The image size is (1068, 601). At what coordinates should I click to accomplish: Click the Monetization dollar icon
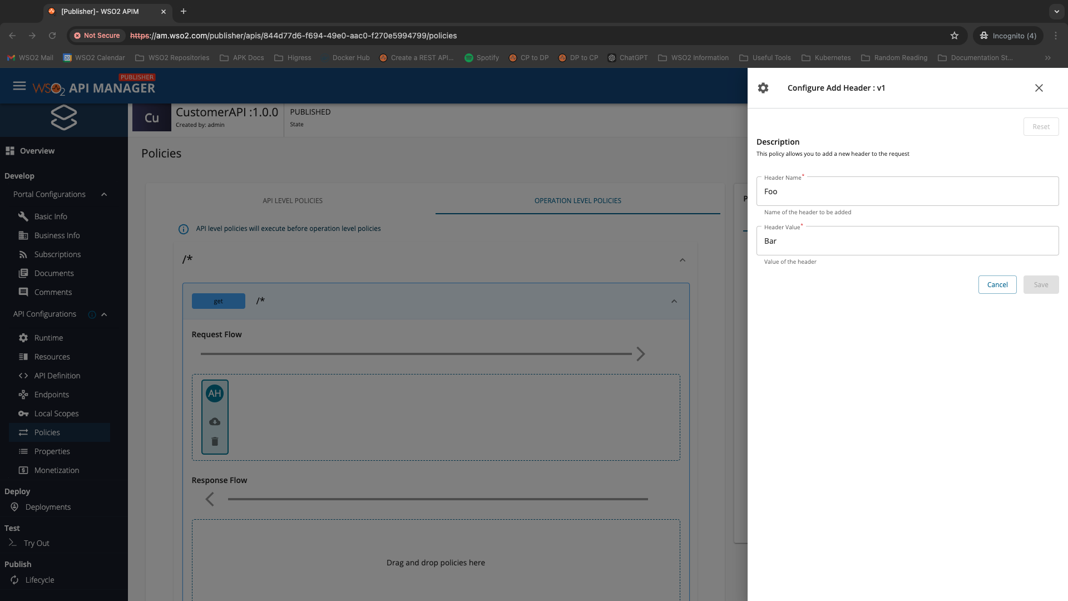(x=23, y=470)
